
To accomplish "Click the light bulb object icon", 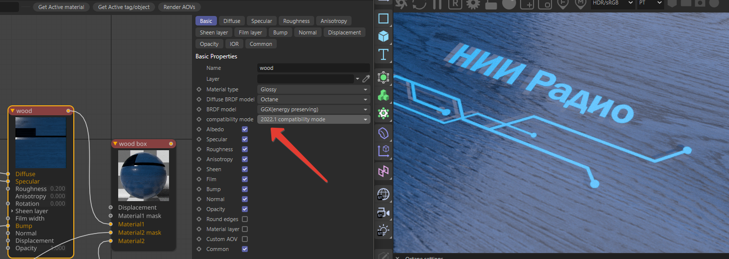I will 383,230.
